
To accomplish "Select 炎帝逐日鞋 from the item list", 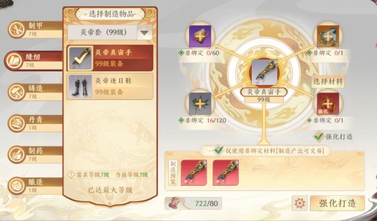I will [110, 86].
